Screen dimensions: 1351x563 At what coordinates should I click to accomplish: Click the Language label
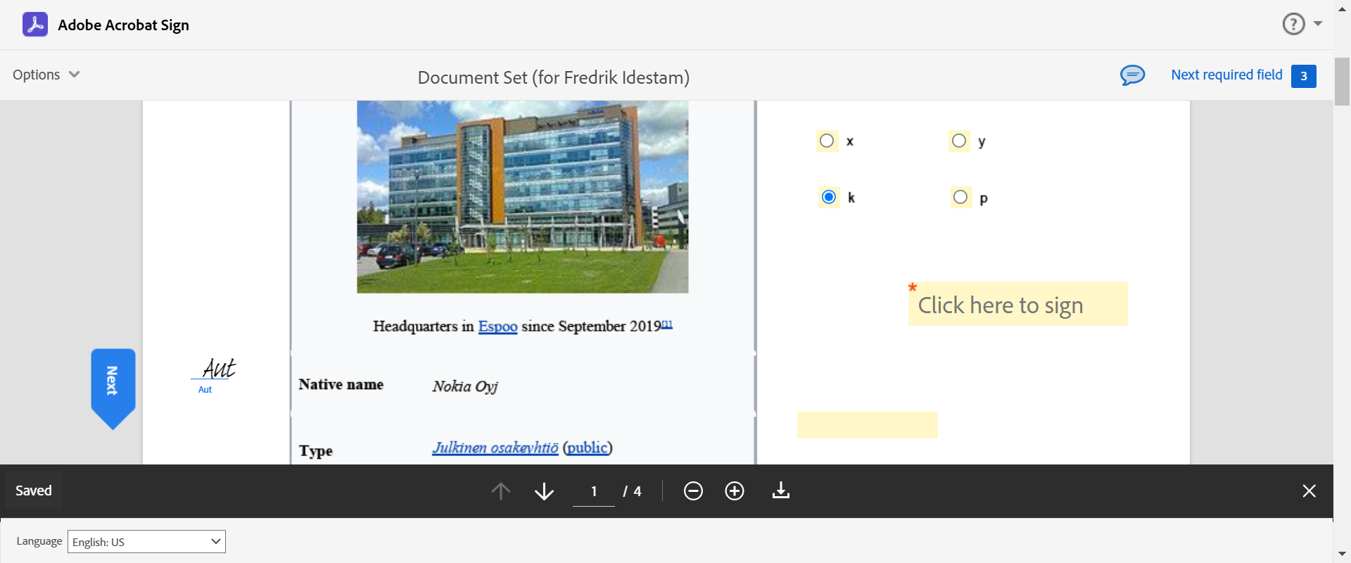tap(39, 541)
